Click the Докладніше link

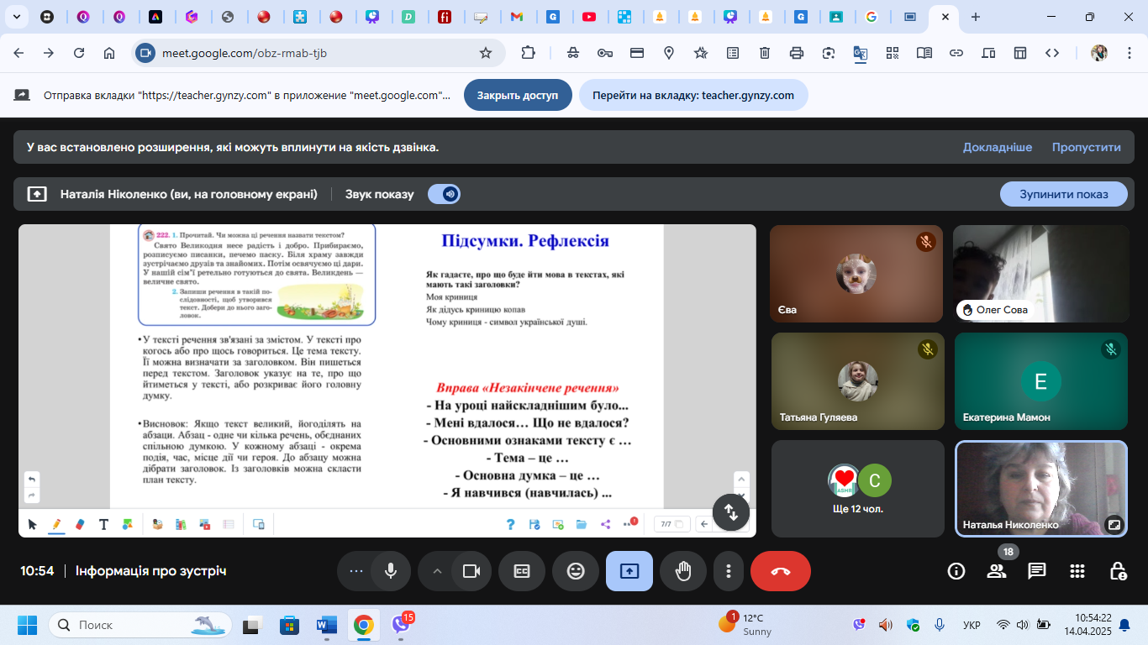pyautogui.click(x=998, y=147)
